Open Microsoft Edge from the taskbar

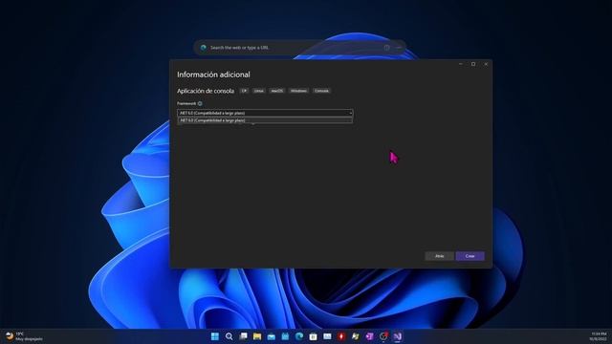point(299,336)
